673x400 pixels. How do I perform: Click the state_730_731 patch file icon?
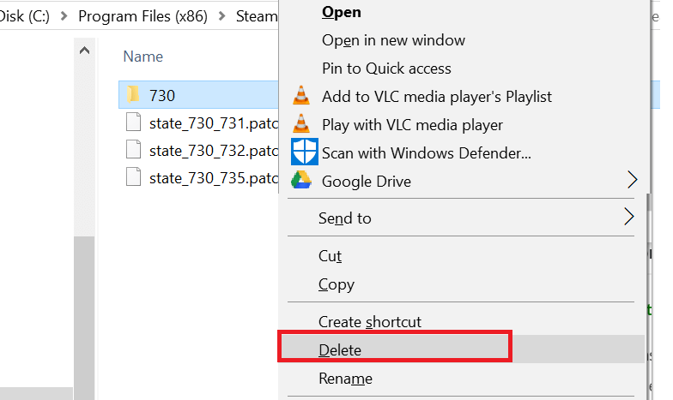132,122
